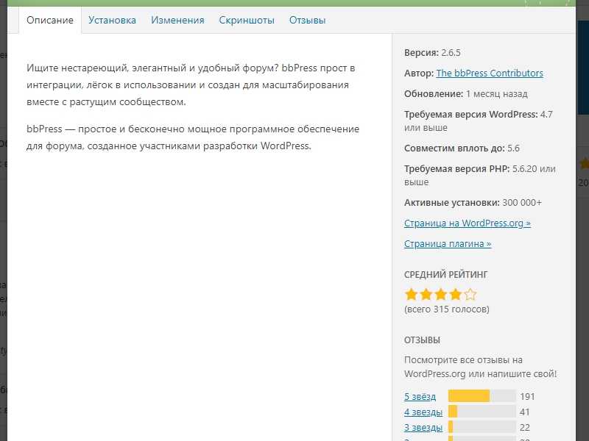Click the (всего 315 голосов) vote count
This screenshot has height=441, width=589.
[x=447, y=309]
